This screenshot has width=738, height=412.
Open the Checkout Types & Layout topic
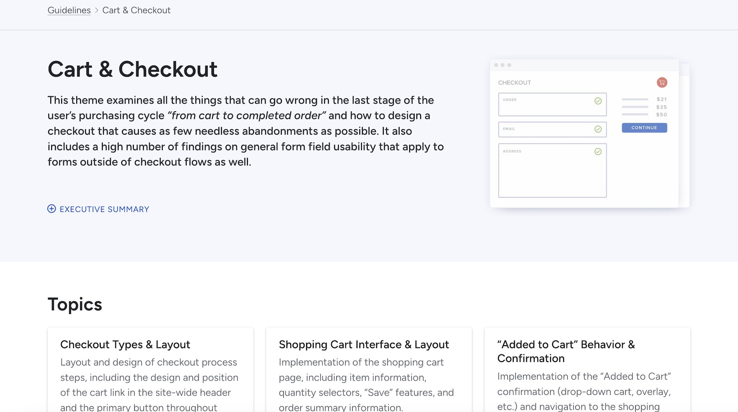coord(125,345)
